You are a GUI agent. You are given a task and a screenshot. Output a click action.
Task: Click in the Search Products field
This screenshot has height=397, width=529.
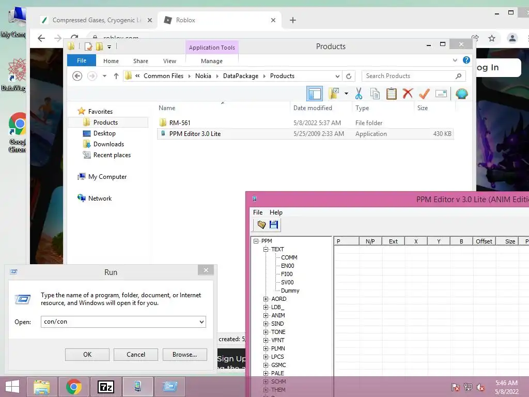(x=413, y=76)
